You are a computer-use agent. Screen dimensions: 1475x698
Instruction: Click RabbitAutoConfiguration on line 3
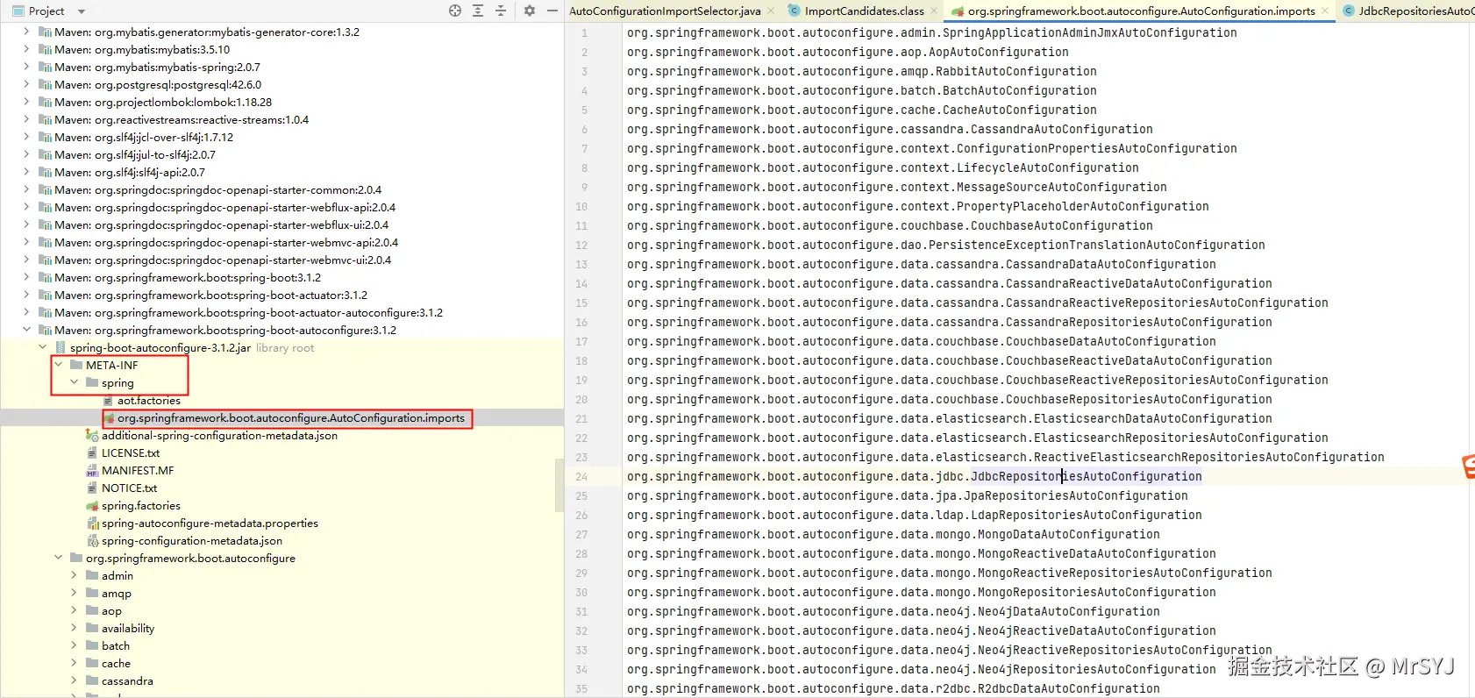click(x=1015, y=71)
